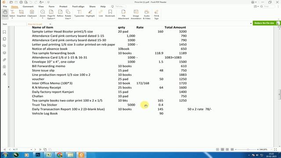Open the Zoom dropdown in ribbon
The width and height of the screenshot is (281, 158).
[43, 14]
